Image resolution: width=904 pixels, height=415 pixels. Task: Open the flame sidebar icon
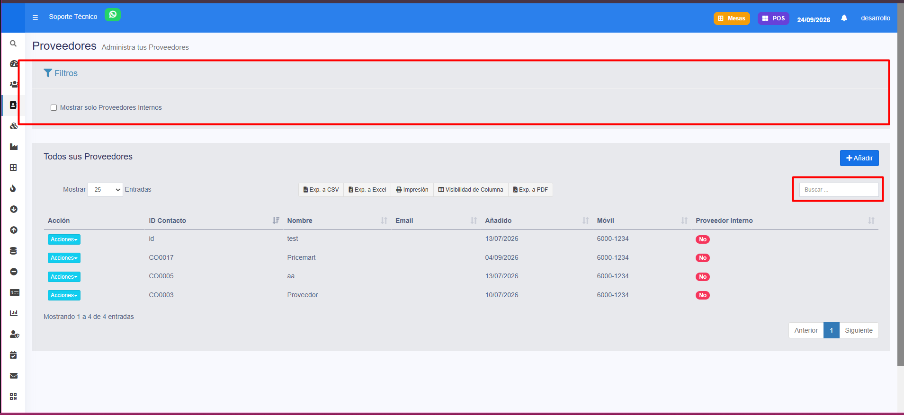coord(13,188)
